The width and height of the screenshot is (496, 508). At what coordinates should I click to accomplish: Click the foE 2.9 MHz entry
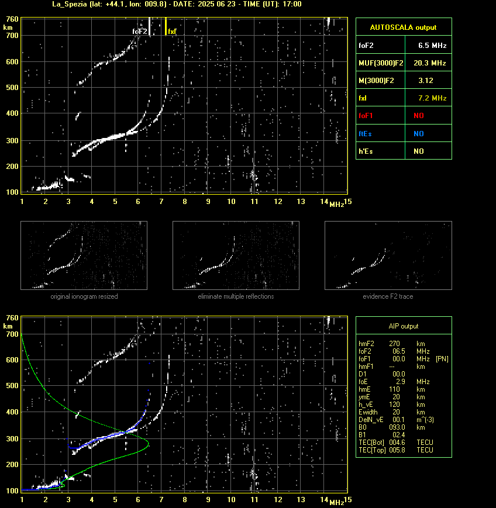pos(394,382)
